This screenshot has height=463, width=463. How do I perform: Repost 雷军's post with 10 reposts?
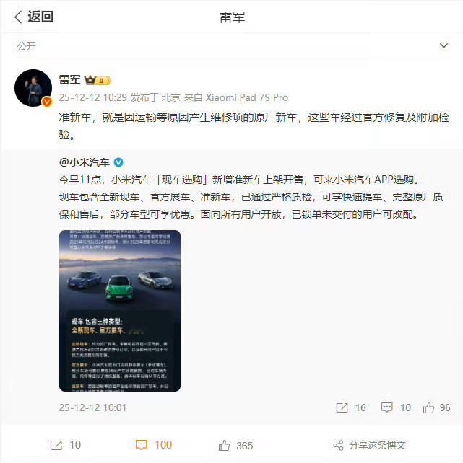pyautogui.click(x=65, y=445)
